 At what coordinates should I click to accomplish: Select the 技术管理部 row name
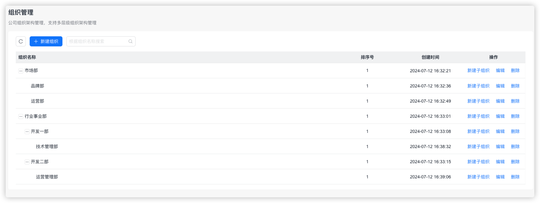coord(47,146)
